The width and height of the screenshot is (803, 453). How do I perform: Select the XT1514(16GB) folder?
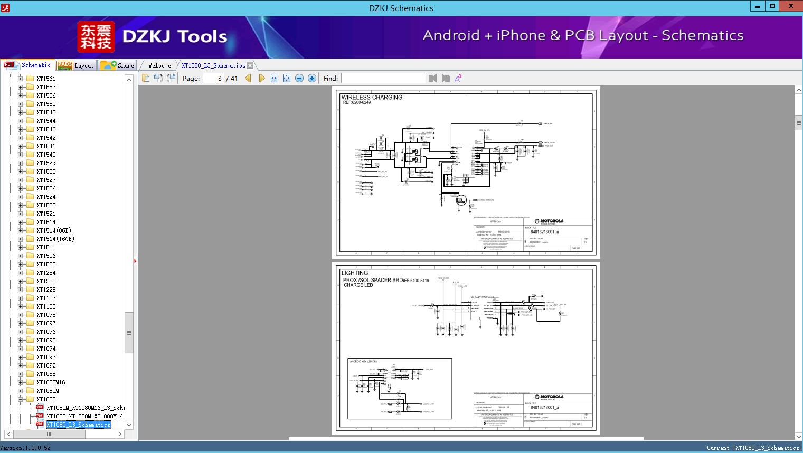[x=55, y=239]
